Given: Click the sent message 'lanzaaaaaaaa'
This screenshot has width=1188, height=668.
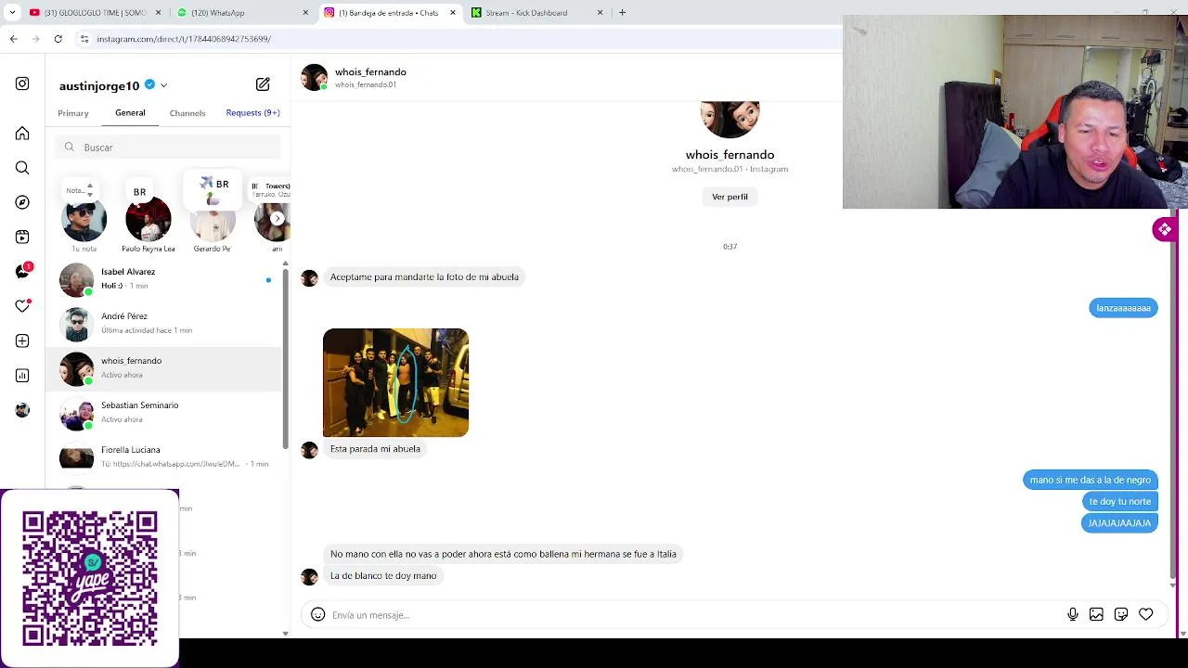Looking at the screenshot, I should [x=1123, y=308].
